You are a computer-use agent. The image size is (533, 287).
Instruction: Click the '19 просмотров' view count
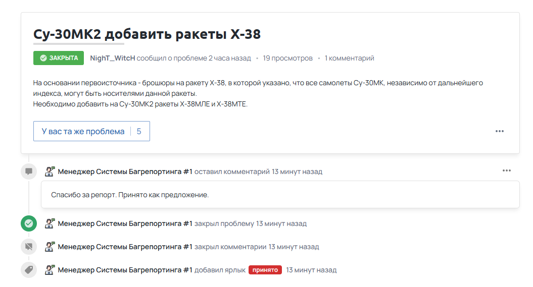point(287,58)
